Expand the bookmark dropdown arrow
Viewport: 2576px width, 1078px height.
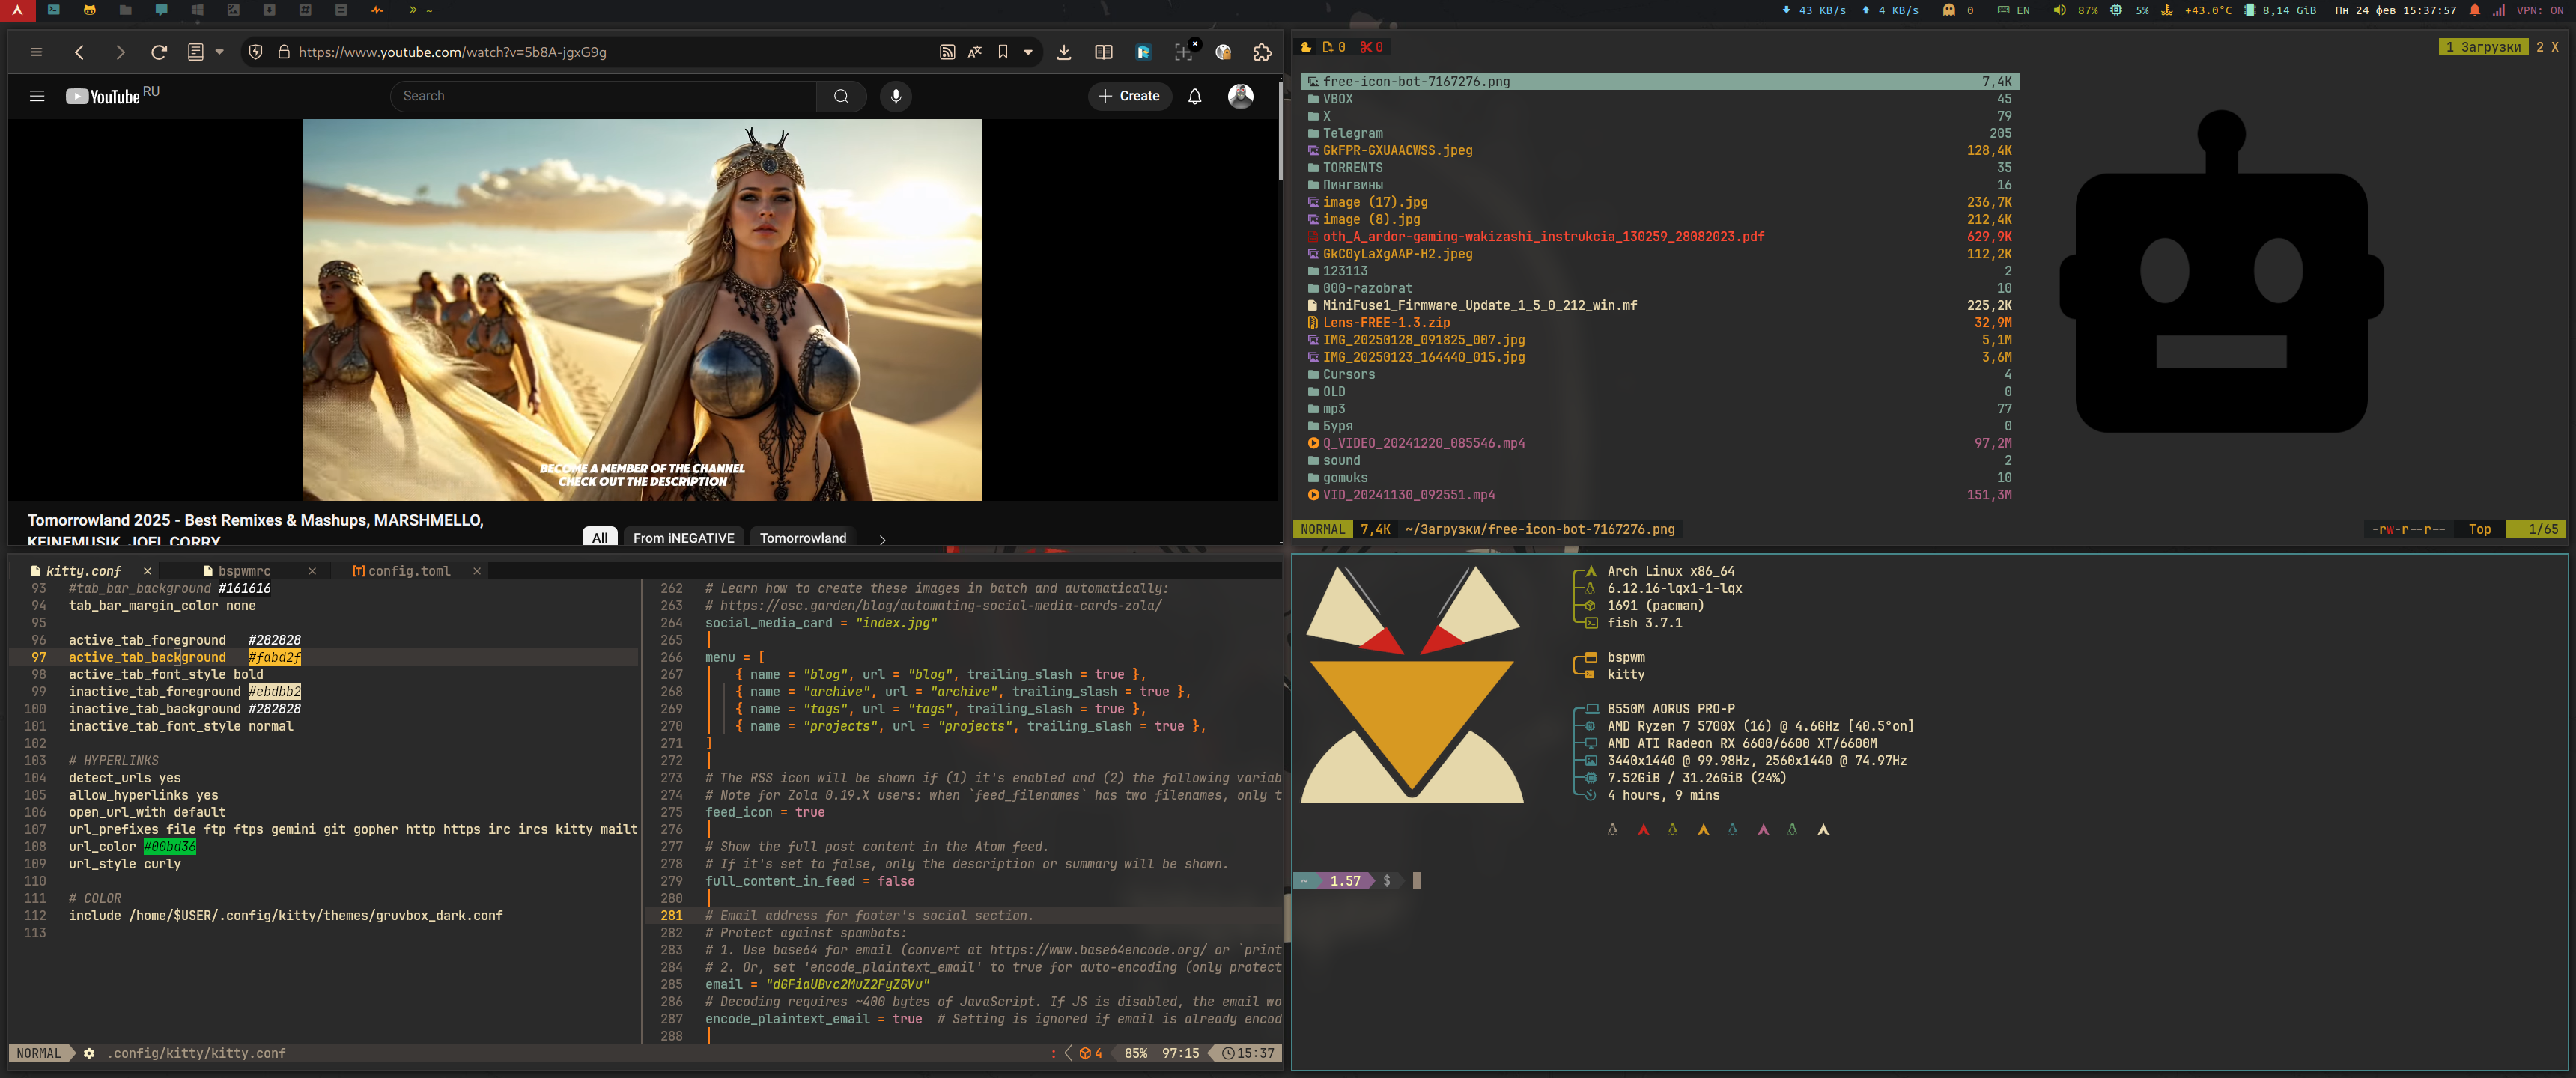coord(1028,52)
